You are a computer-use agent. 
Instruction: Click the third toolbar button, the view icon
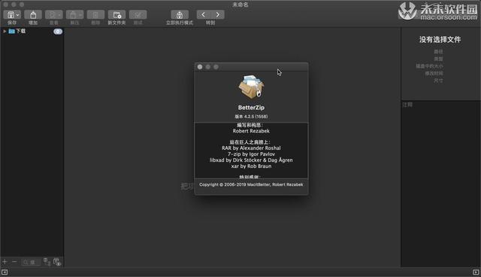click(53, 15)
